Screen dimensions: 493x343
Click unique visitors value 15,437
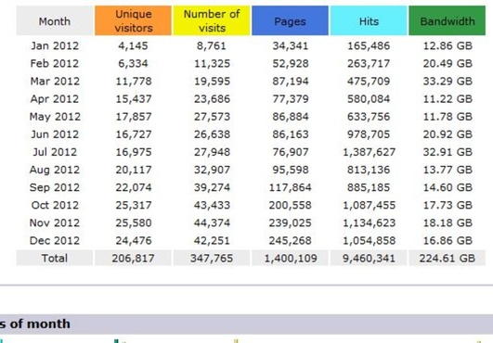(134, 99)
